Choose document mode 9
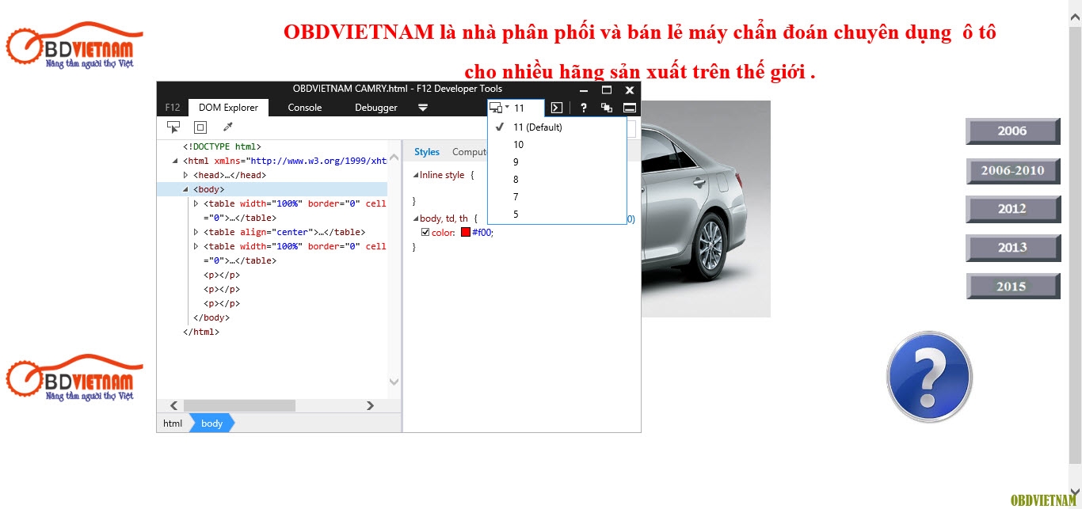The height and width of the screenshot is (509, 1082). [x=557, y=161]
